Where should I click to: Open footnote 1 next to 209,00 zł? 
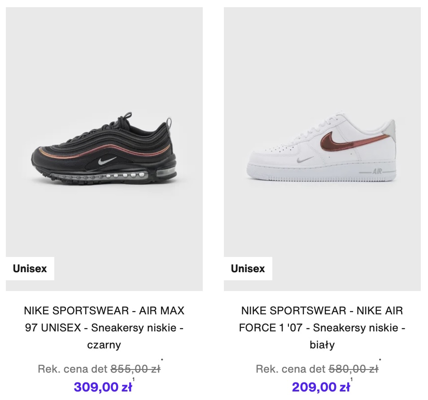[x=351, y=380]
